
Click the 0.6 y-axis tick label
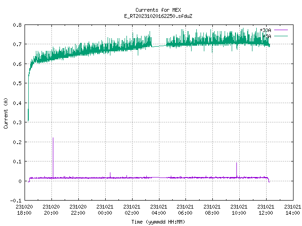tap(17, 64)
